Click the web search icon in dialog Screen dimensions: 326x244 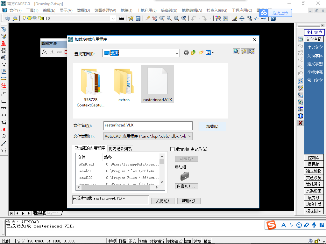(236, 51)
